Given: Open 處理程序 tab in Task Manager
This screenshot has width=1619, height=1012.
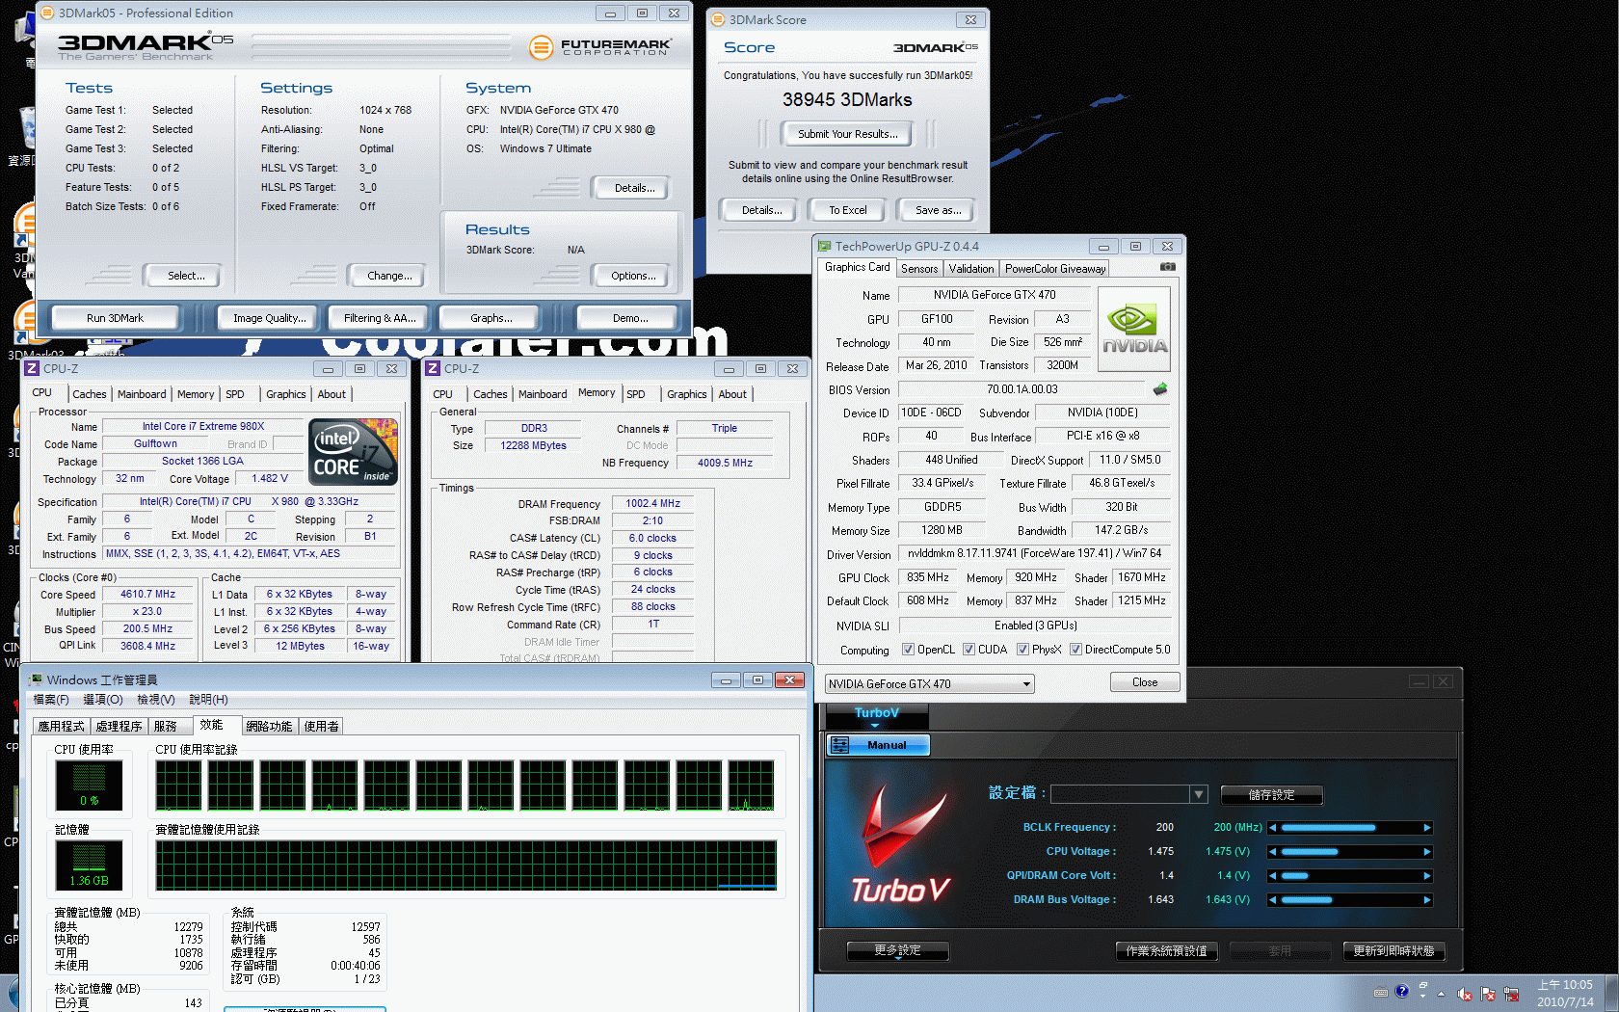Looking at the screenshot, I should [119, 727].
